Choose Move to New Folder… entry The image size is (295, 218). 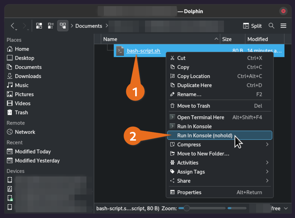coord(219,154)
